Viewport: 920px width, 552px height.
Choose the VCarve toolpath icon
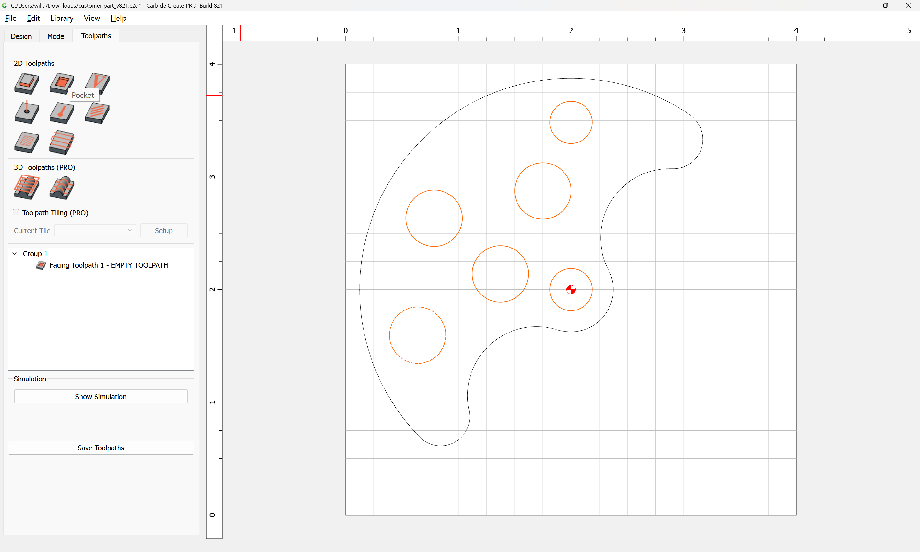(x=98, y=80)
